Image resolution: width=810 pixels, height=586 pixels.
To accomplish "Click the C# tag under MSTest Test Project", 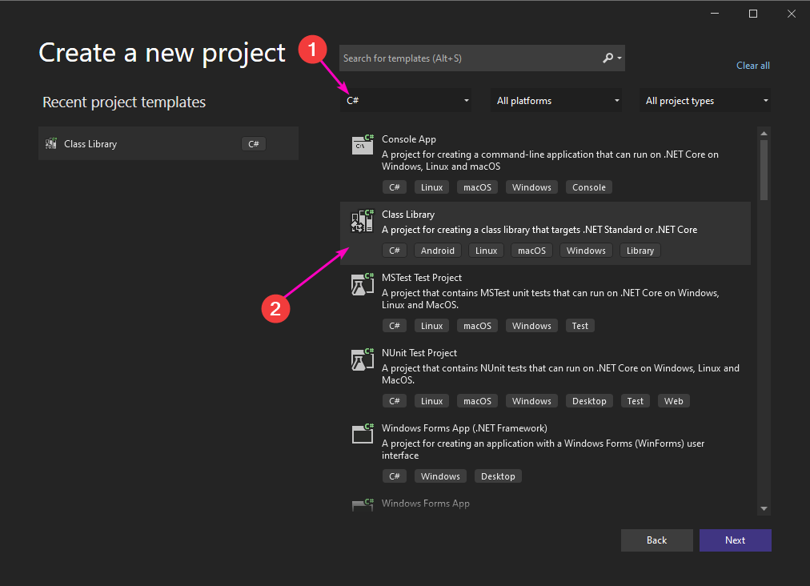I will pos(395,326).
